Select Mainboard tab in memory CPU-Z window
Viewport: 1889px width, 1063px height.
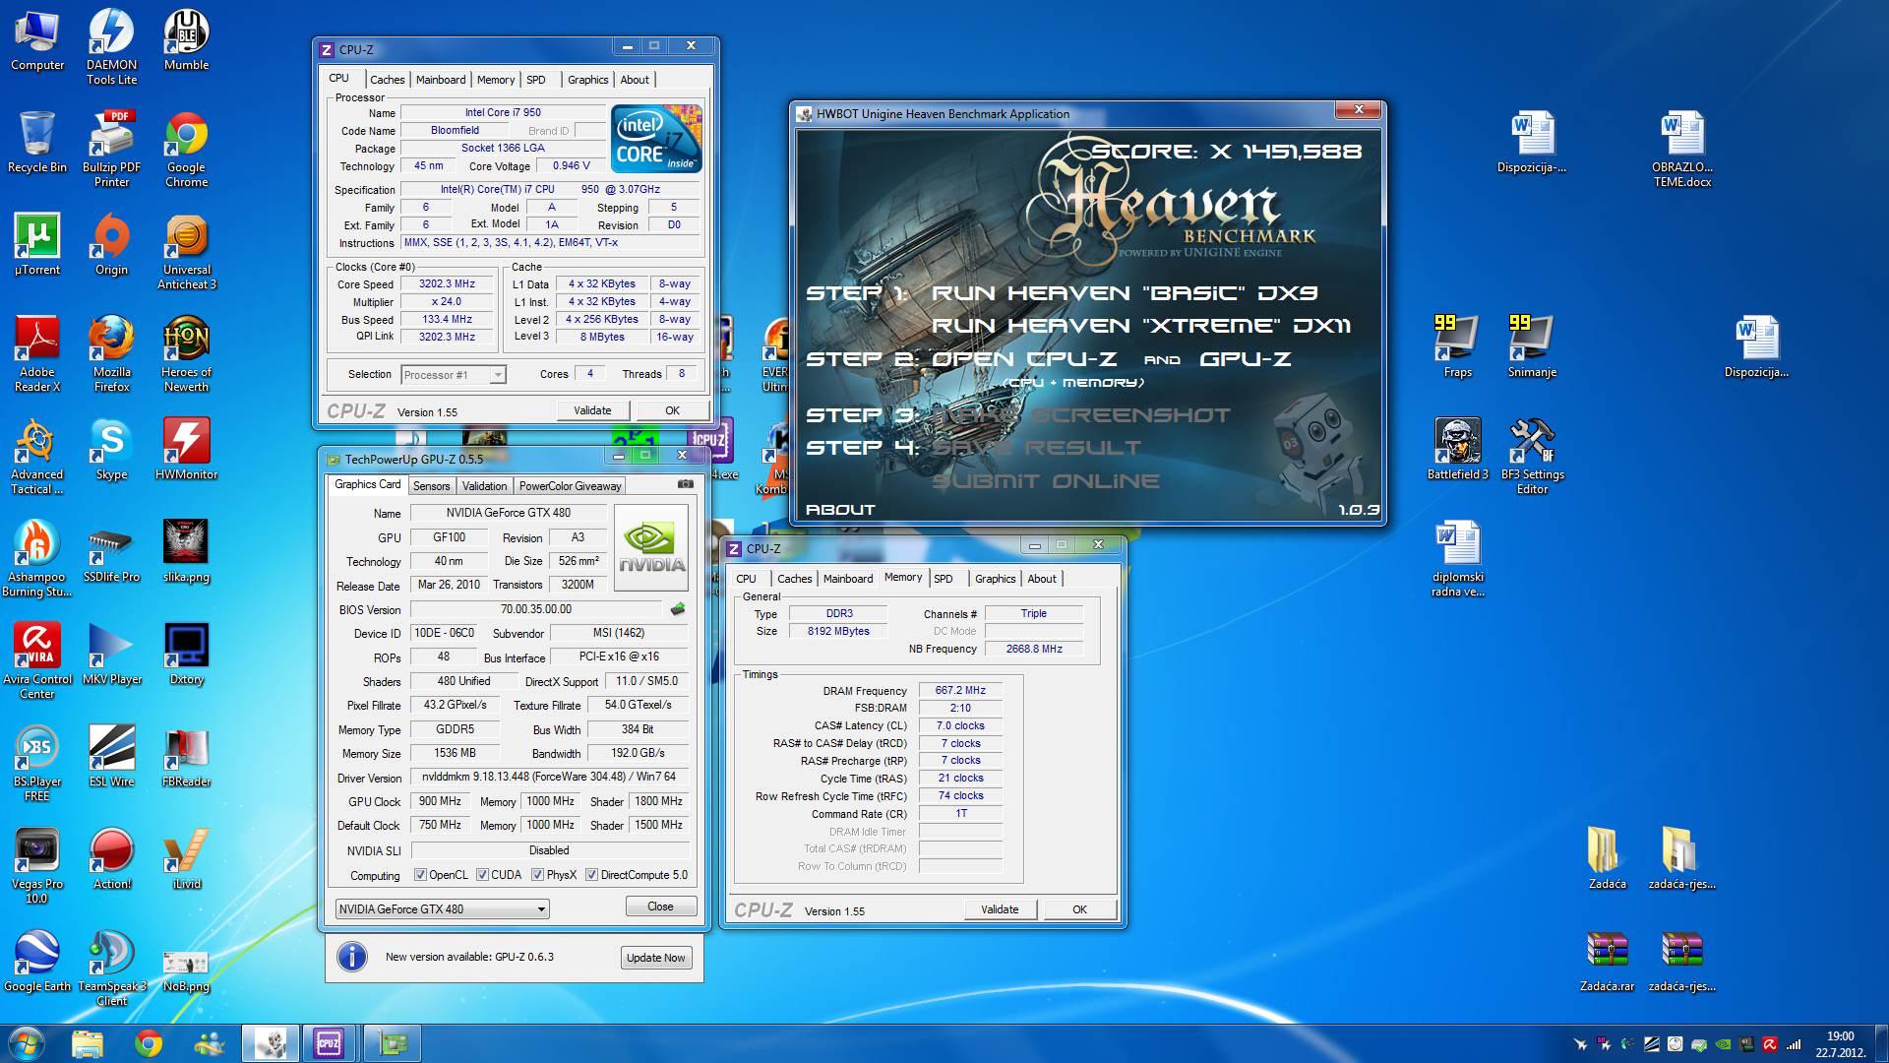[847, 579]
